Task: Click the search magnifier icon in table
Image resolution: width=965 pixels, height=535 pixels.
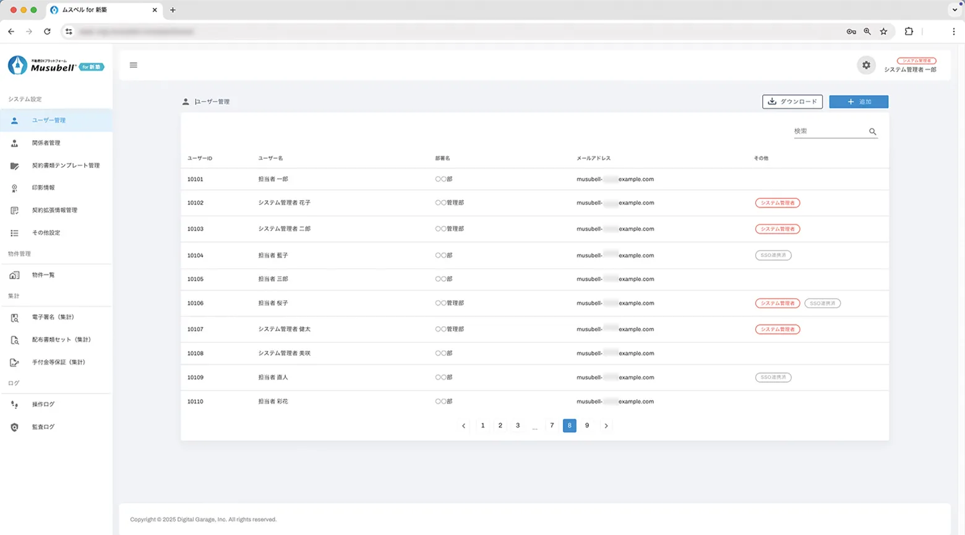Action: pyautogui.click(x=872, y=132)
